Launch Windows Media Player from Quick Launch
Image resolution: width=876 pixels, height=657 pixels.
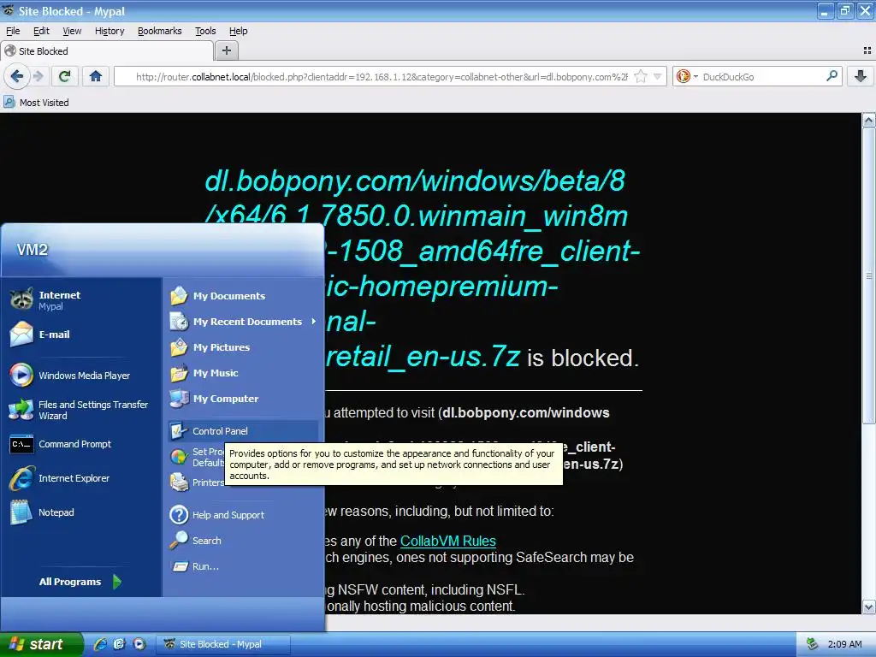139,644
